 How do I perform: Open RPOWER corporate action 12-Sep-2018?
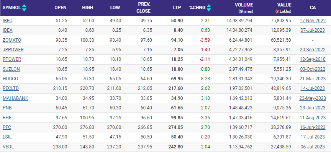click(313, 59)
